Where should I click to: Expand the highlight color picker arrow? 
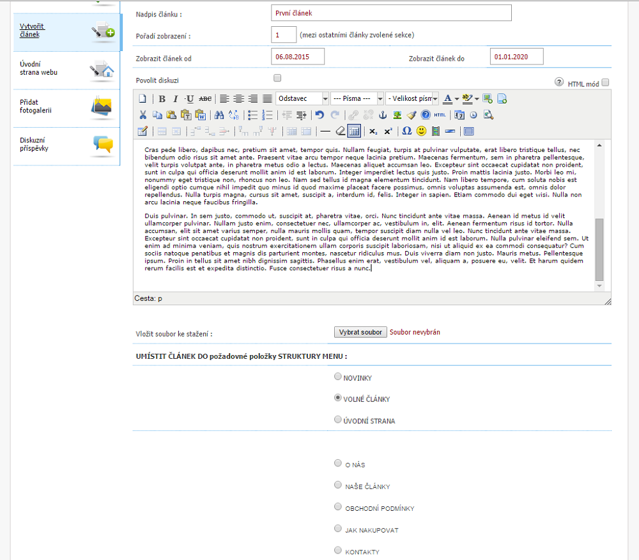[477, 99]
